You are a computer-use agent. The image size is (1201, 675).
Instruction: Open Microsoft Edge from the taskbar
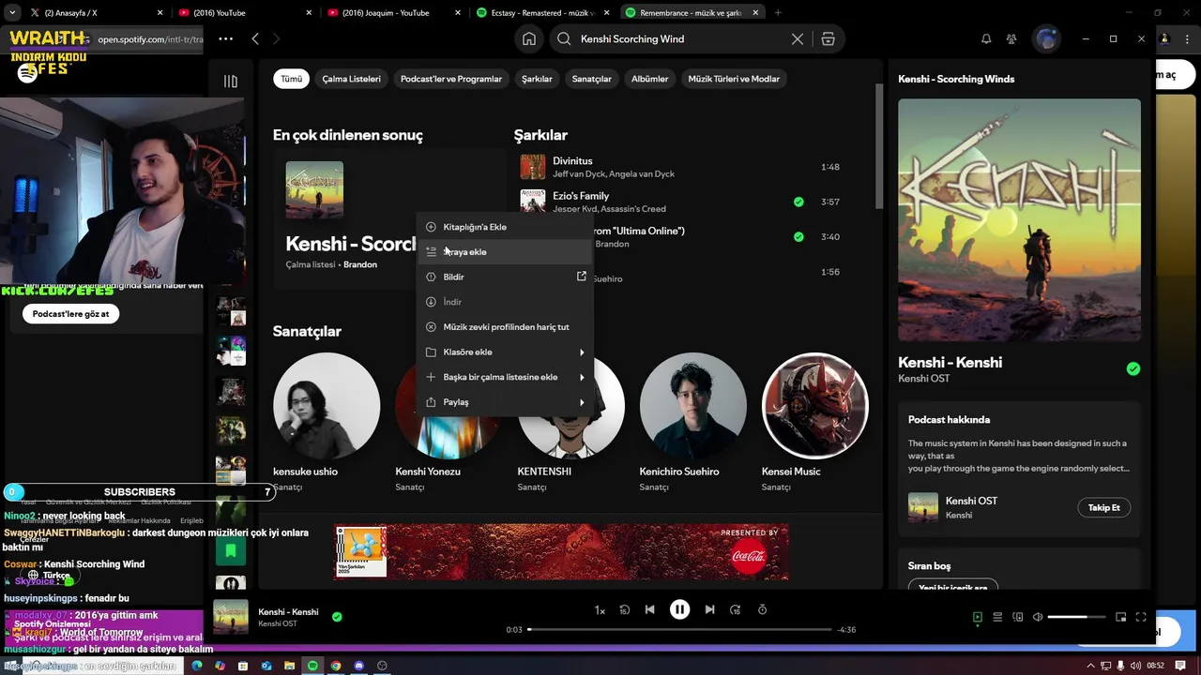tap(196, 666)
